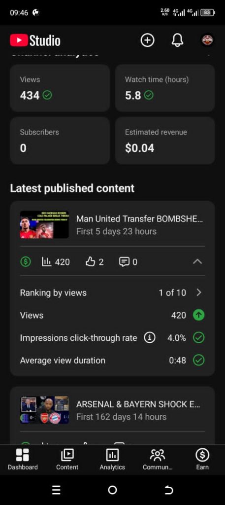The height and width of the screenshot is (505, 225).
Task: Open the Arsenal & Bayern video thumbnail
Action: tap(44, 410)
